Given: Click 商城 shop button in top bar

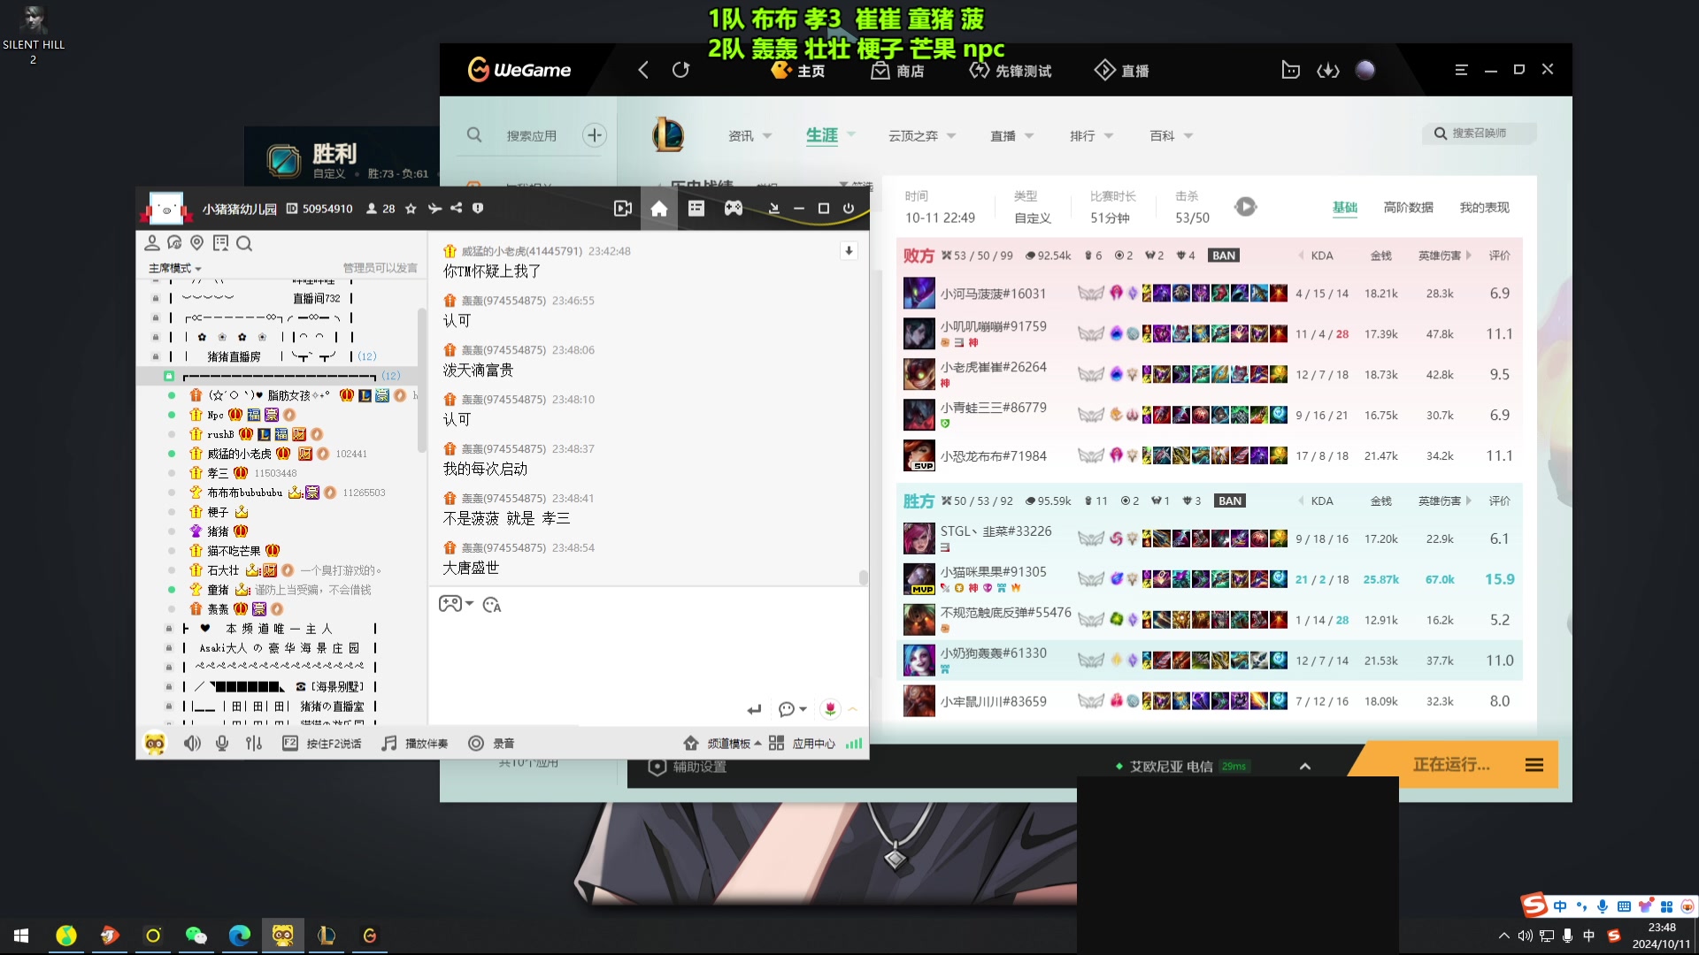Looking at the screenshot, I should pyautogui.click(x=898, y=70).
